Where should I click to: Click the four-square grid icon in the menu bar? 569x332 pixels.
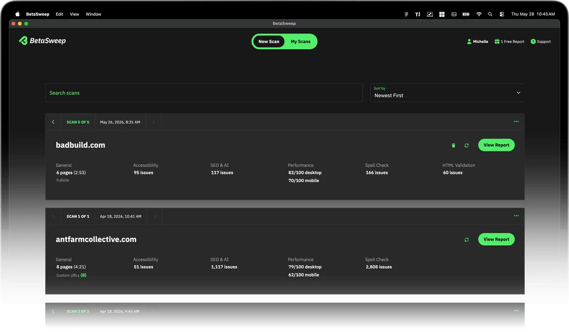(441, 14)
